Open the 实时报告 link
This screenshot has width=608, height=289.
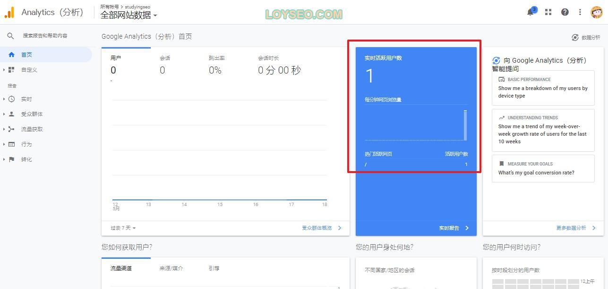[x=449, y=228]
